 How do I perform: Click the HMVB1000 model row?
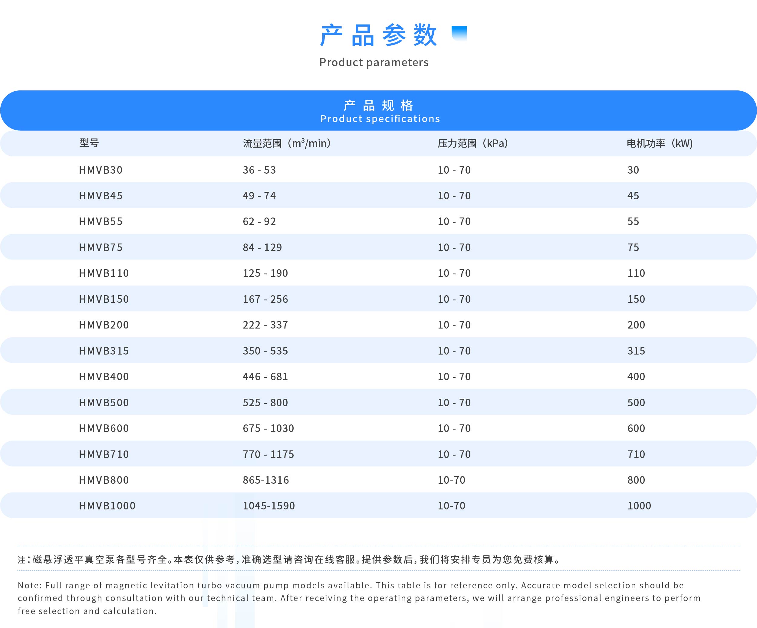click(107, 505)
